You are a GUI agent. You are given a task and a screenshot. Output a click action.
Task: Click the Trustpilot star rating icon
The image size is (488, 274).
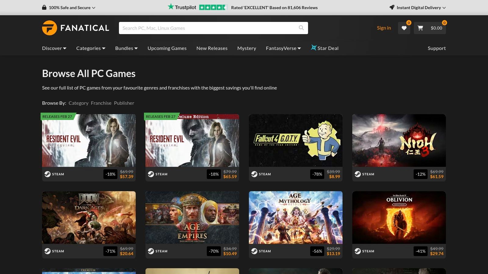pyautogui.click(x=213, y=7)
